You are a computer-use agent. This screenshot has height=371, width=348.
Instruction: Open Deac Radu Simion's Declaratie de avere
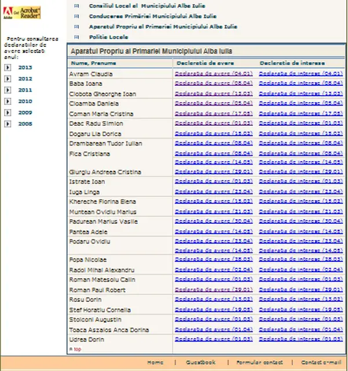pos(214,123)
